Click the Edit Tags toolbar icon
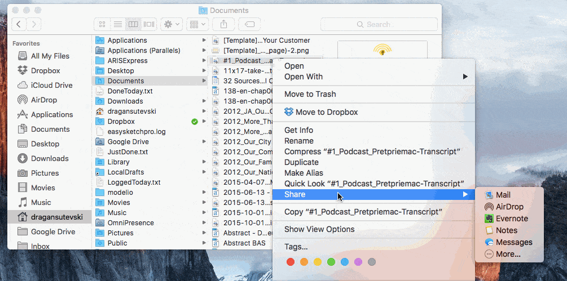The image size is (567, 281). coord(249,24)
